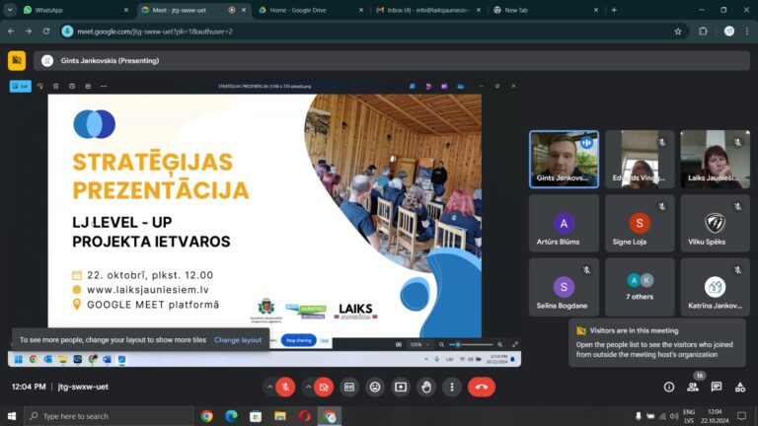Open the emoji reactions panel

(375, 388)
